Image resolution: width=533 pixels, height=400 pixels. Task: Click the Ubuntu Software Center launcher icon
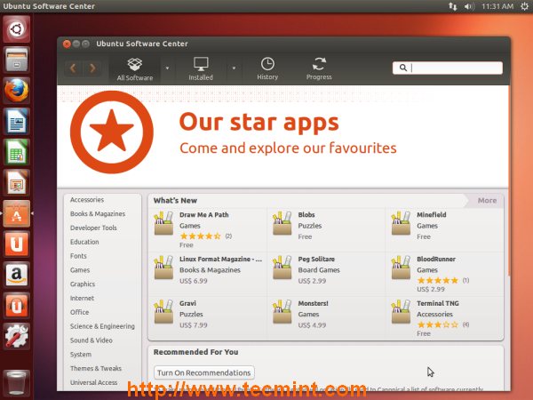pyautogui.click(x=16, y=213)
